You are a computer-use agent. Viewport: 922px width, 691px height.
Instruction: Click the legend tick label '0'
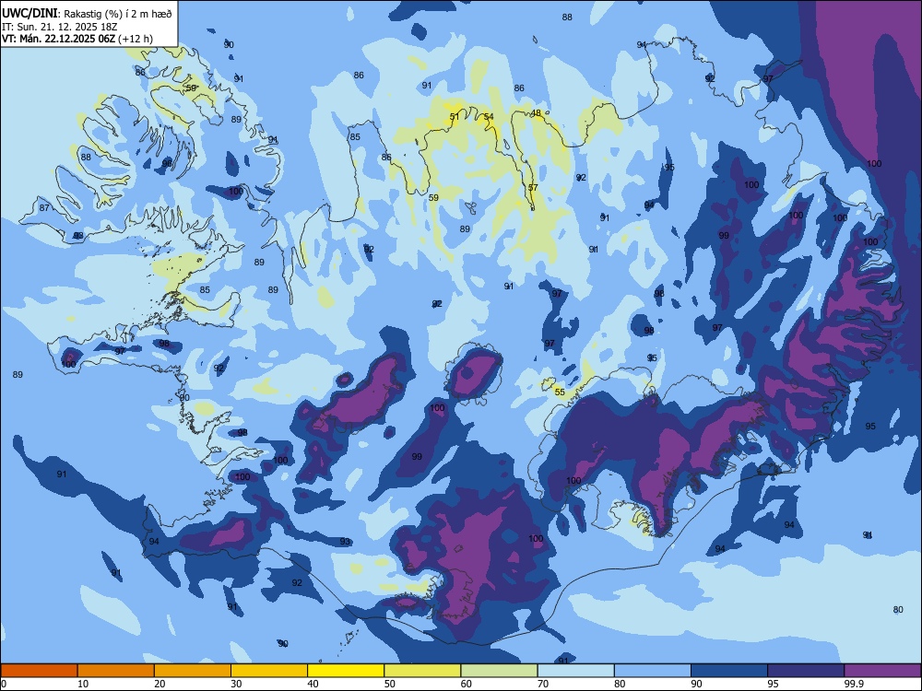[x=4, y=684]
